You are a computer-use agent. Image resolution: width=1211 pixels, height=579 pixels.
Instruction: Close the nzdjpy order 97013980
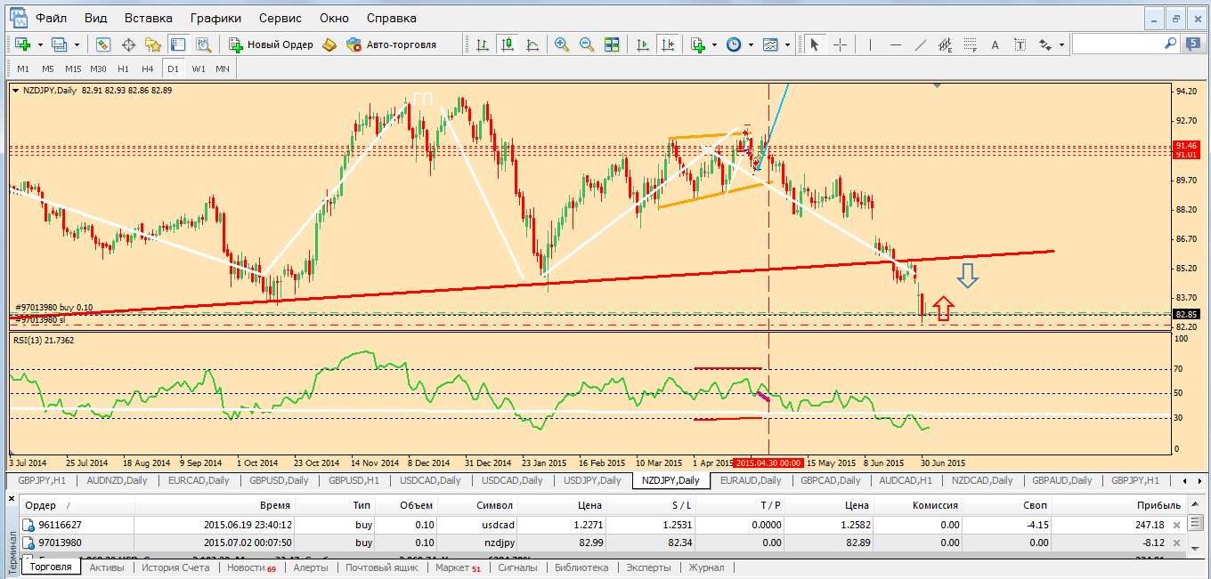(x=1176, y=543)
